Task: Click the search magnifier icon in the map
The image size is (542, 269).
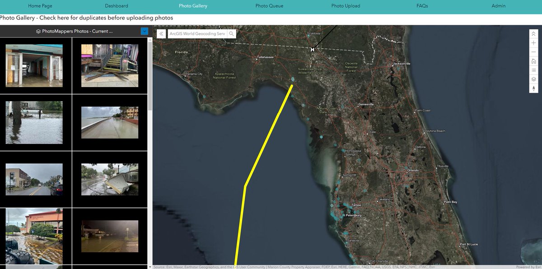Action: pos(231,34)
